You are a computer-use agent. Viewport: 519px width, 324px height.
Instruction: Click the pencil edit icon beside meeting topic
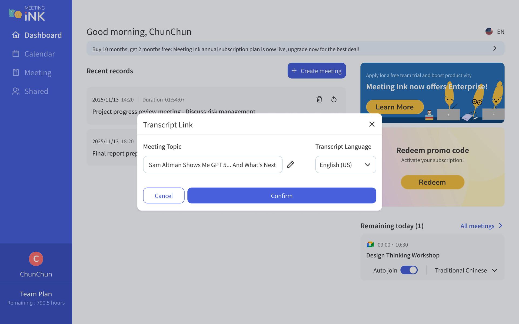(x=291, y=164)
